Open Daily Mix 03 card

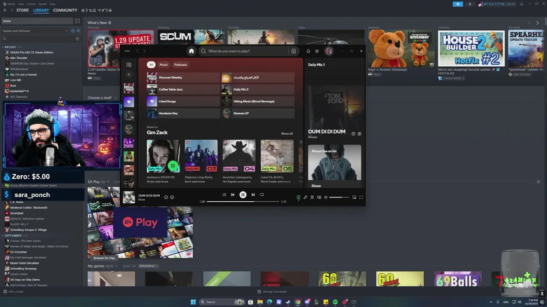pos(201,162)
